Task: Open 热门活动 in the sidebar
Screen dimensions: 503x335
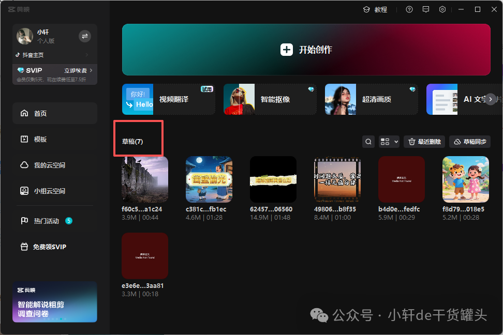Action: [x=55, y=221]
